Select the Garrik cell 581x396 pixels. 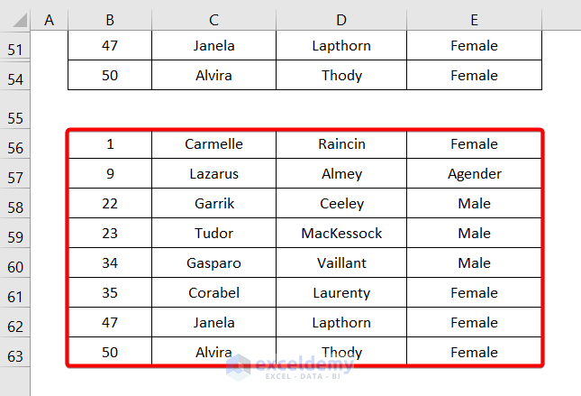pyautogui.click(x=213, y=204)
